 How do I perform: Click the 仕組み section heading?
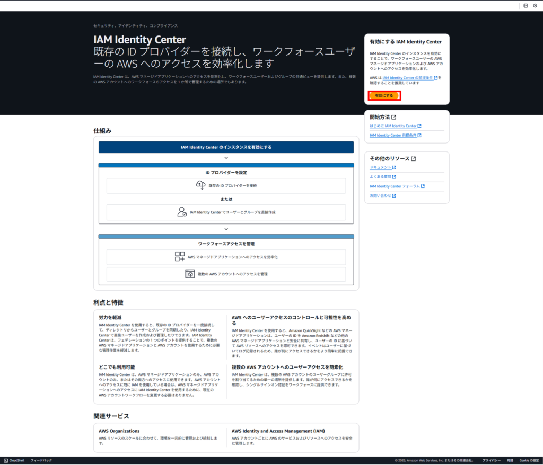[x=102, y=131]
